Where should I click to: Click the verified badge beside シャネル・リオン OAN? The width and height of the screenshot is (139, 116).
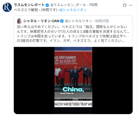point(62,21)
